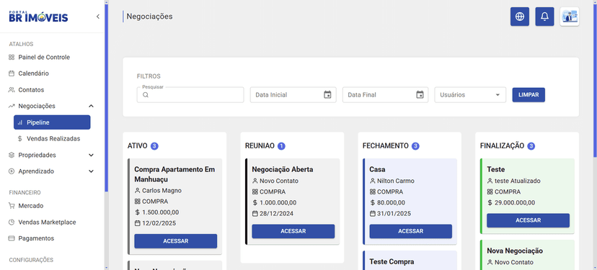Click the Propriedades layers icon
Image resolution: width=597 pixels, height=270 pixels.
pyautogui.click(x=12, y=155)
